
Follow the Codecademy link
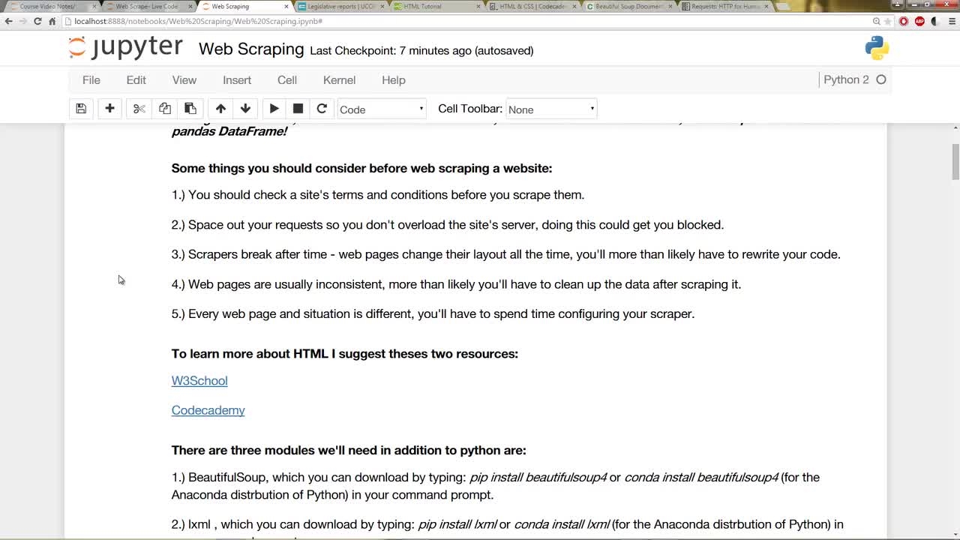pos(208,410)
